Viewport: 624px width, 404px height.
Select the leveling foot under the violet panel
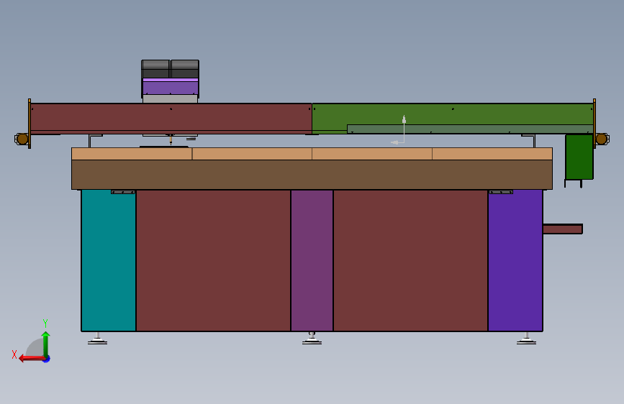[527, 339]
